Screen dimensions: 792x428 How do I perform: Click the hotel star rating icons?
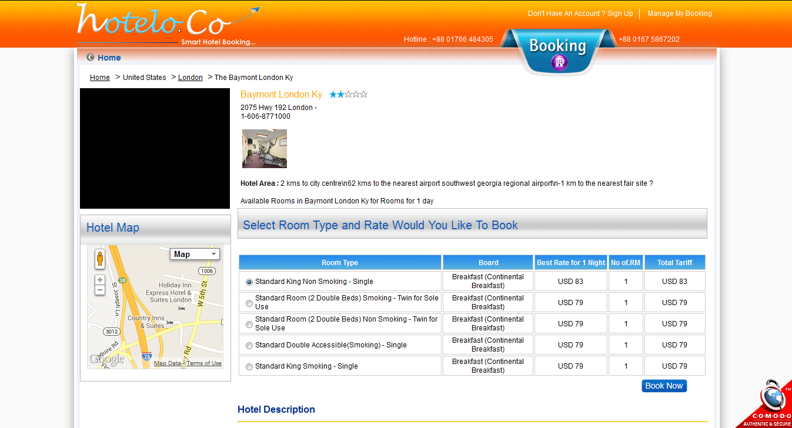click(x=348, y=94)
